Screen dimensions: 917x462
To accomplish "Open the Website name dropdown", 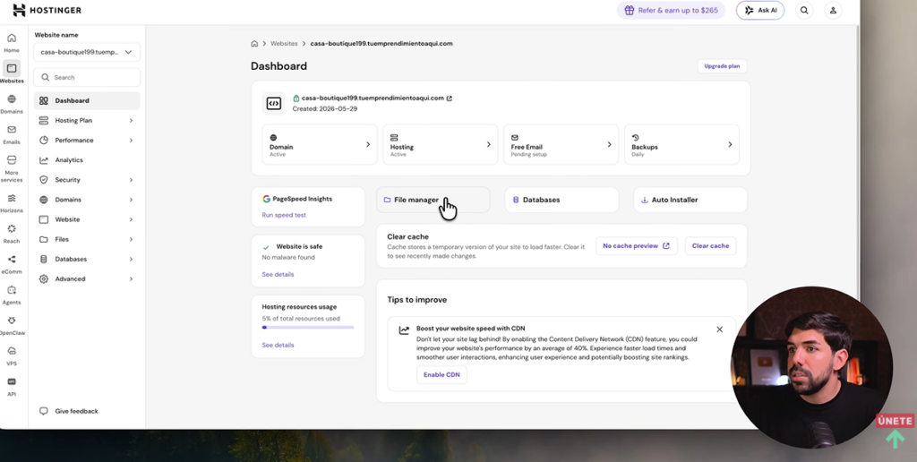I will [x=87, y=52].
